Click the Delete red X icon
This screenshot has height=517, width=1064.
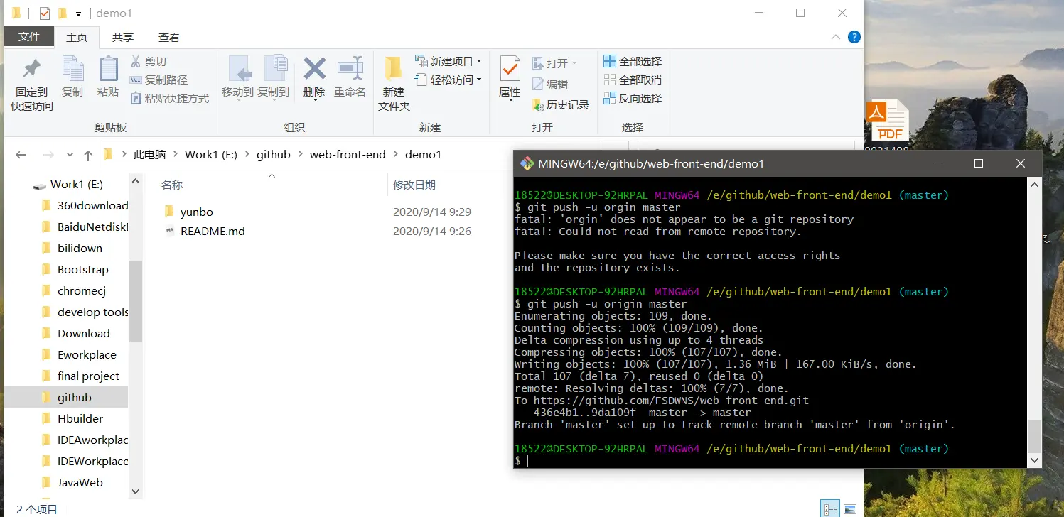point(314,70)
